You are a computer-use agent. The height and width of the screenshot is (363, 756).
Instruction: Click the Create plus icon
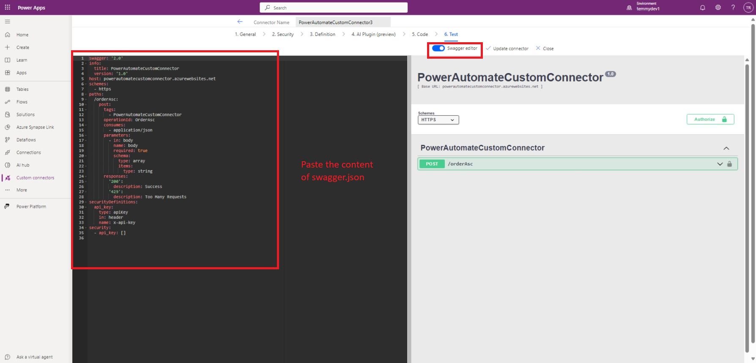[x=8, y=47]
